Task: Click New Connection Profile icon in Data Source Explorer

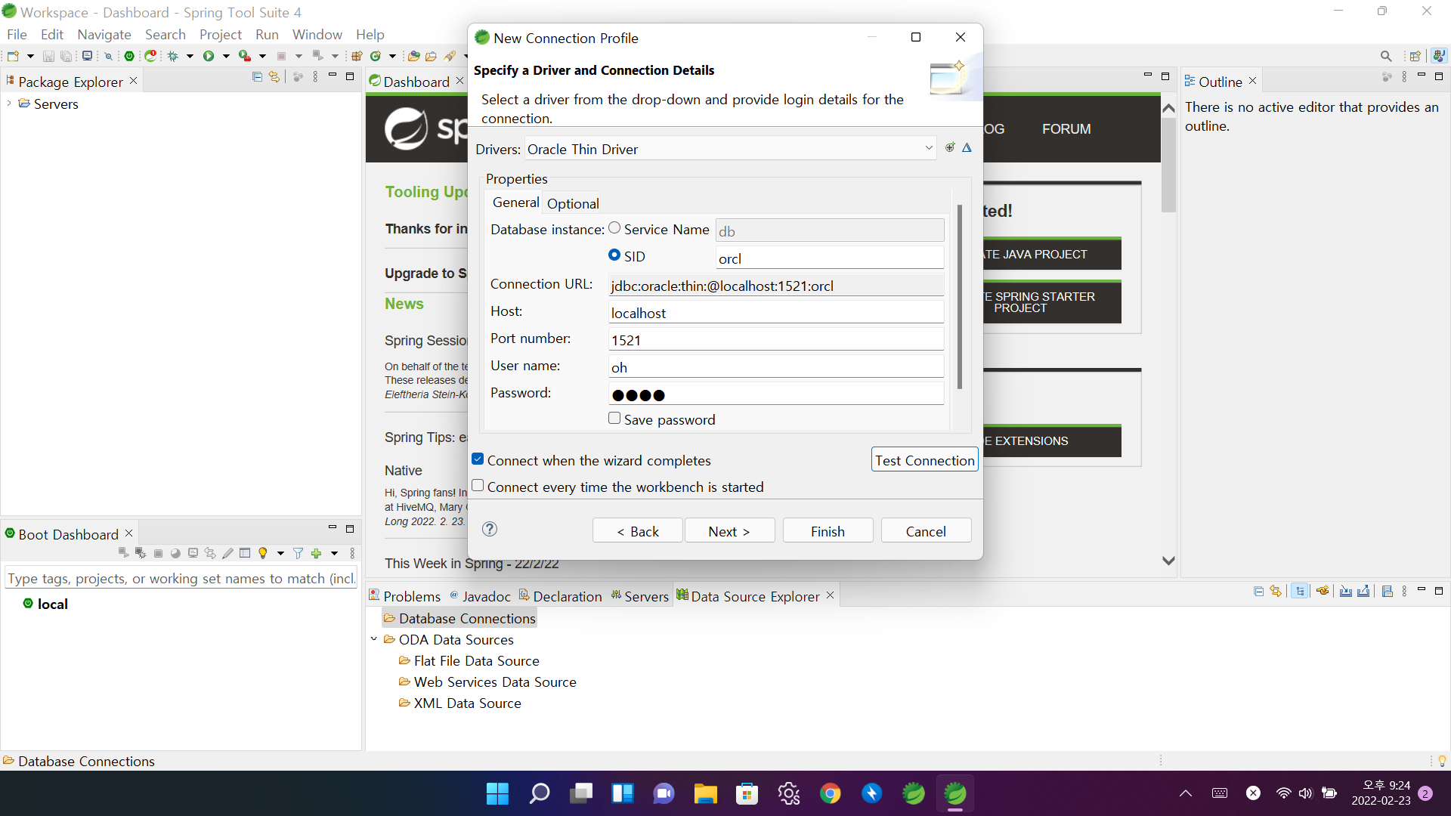Action: tap(1323, 592)
